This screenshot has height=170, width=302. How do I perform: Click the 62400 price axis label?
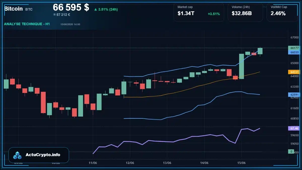coord(294,97)
